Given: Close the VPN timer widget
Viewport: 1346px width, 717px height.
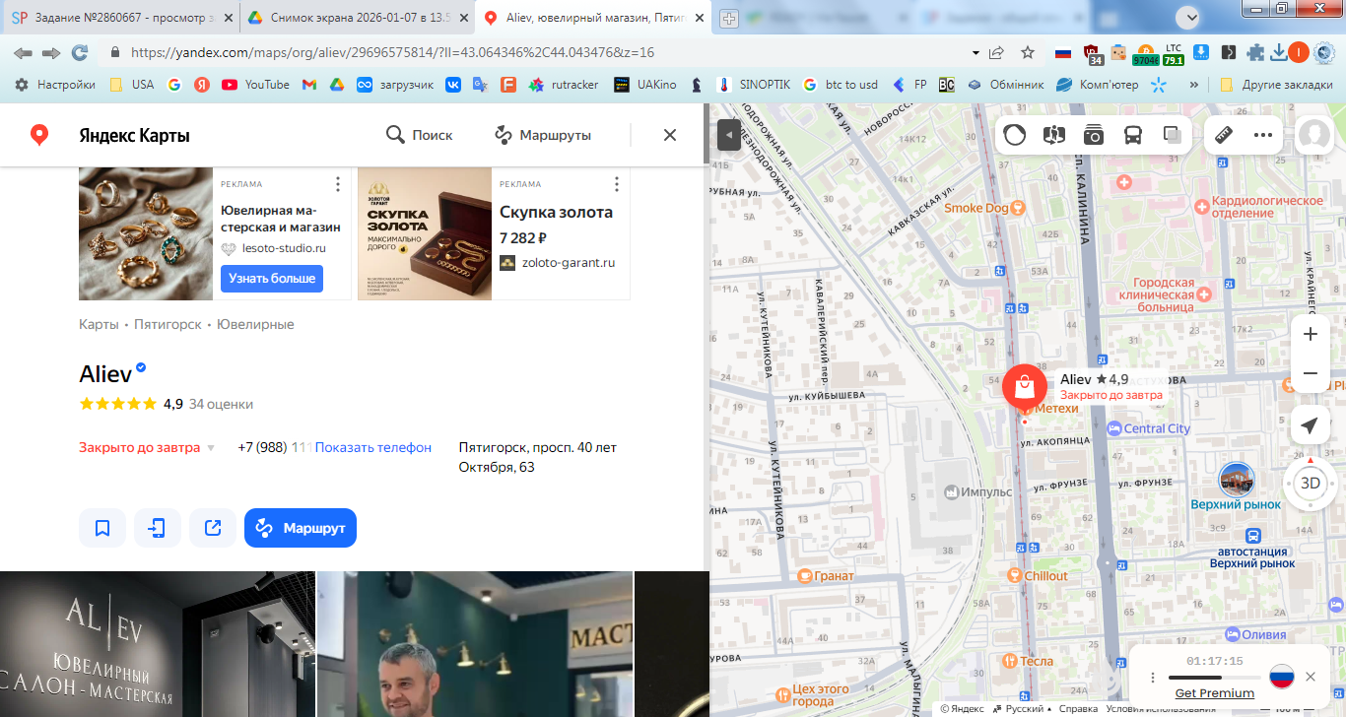Looking at the screenshot, I should pos(1311,677).
